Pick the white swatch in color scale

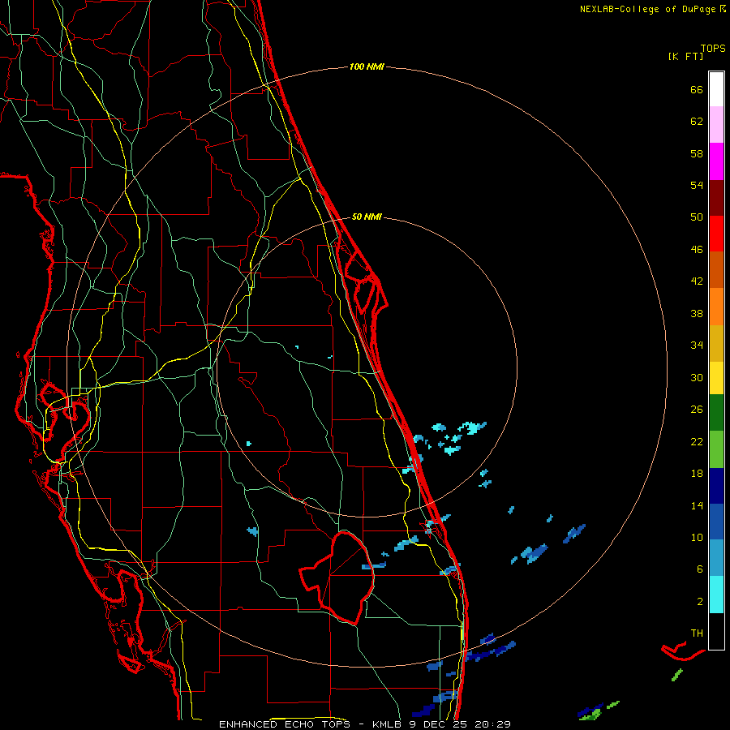[716, 89]
